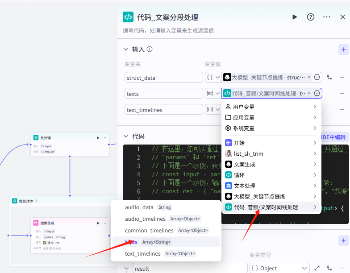The height and width of the screenshot is (273, 350).
Task: Edit the result output name field
Action: 190,269
